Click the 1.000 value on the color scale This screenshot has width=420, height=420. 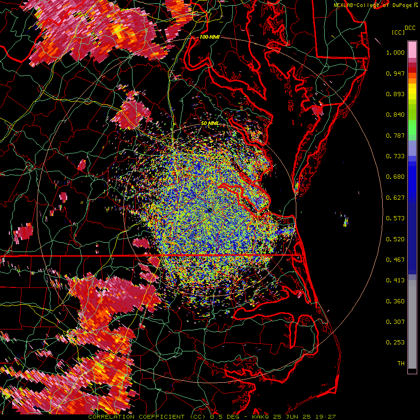tap(395, 52)
